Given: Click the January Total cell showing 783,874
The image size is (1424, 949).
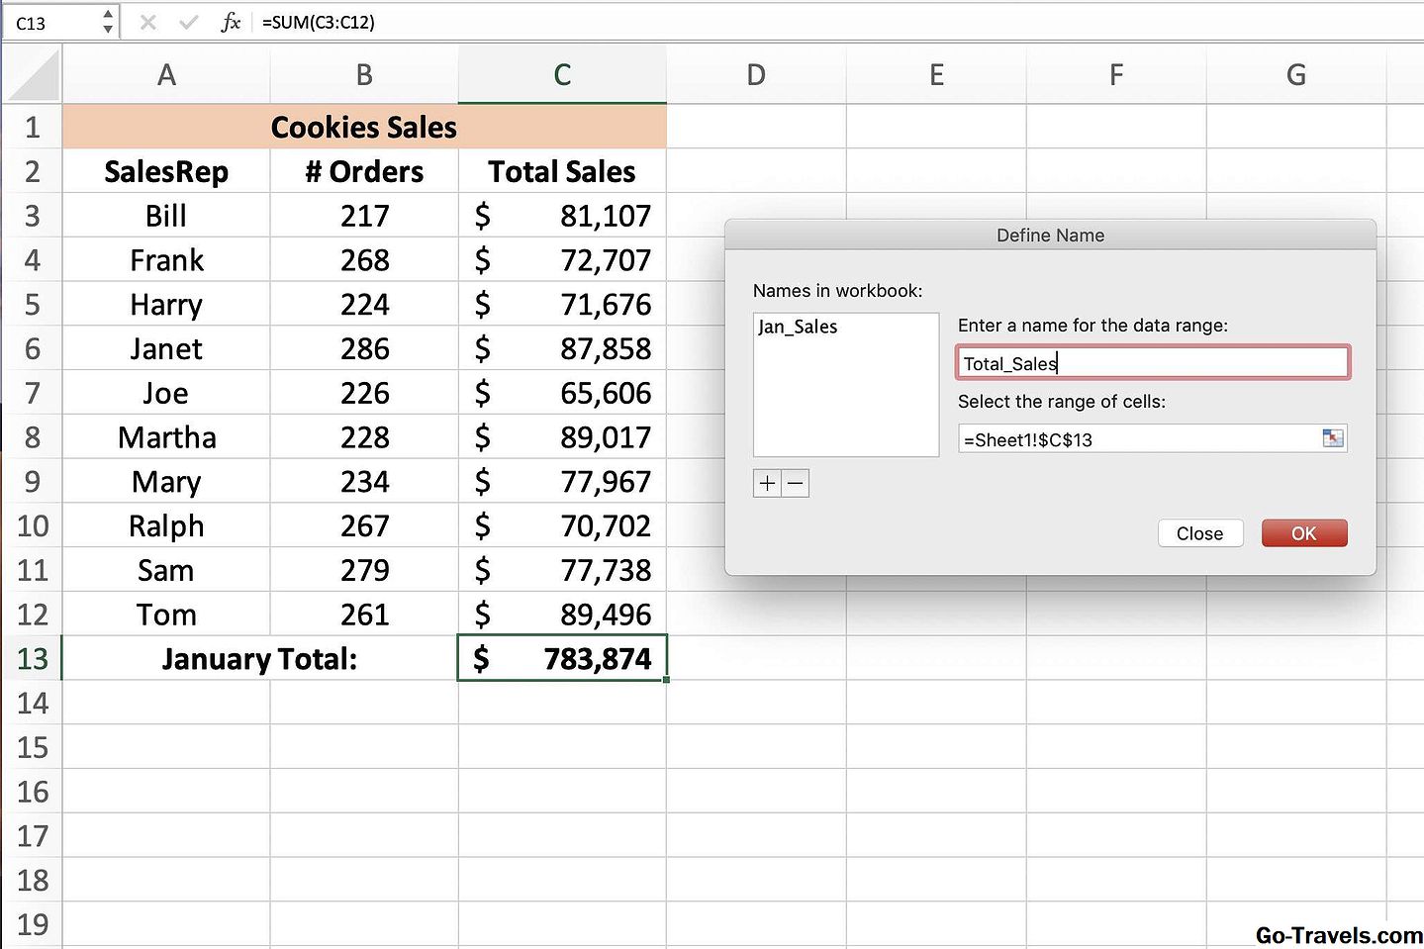Looking at the screenshot, I should (561, 658).
